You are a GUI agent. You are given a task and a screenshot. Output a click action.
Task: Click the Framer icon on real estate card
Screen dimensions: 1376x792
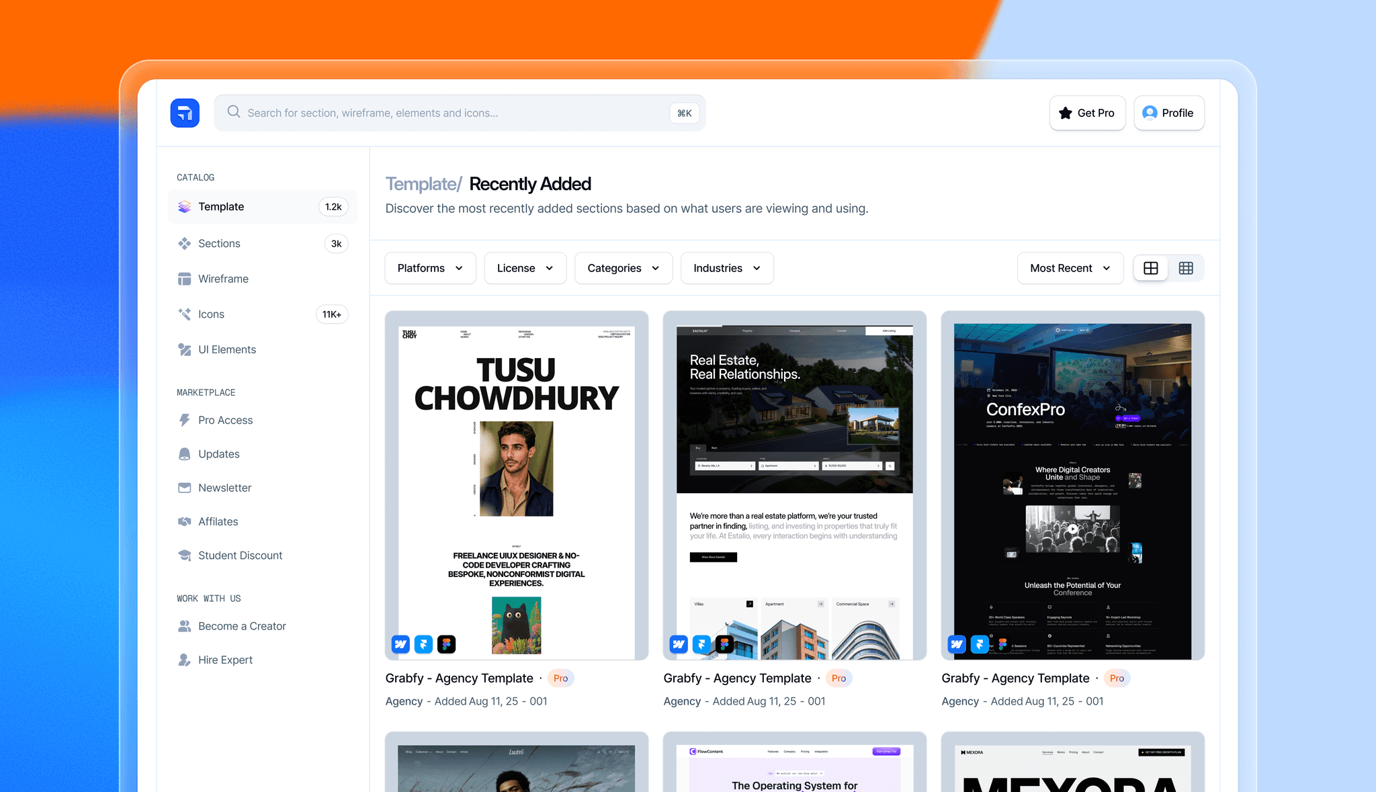coord(701,644)
